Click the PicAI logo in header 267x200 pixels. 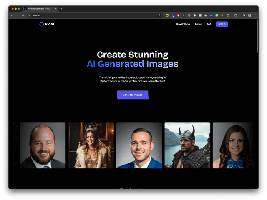click(47, 24)
